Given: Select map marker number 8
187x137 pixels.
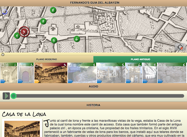Looking at the screenshot, I should pos(53,10).
